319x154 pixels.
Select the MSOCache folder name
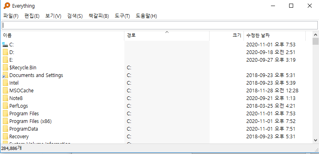coord(21,90)
